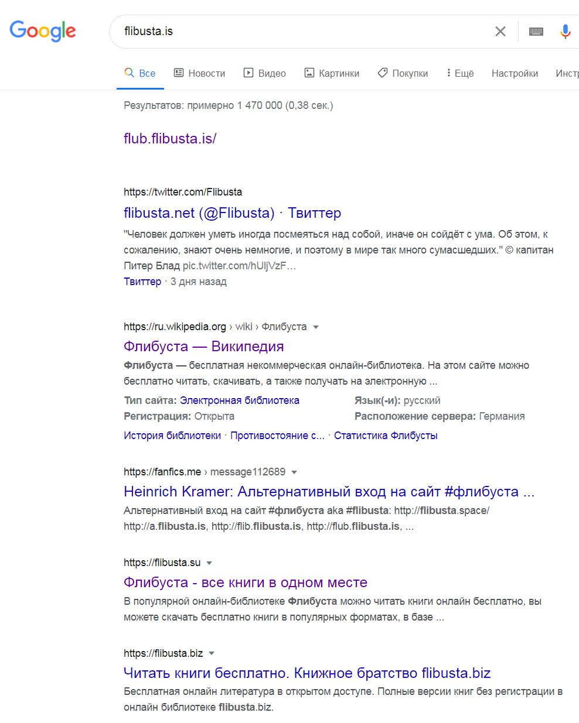Clear the search query with X
Viewport: 579px width, 723px height.
500,32
